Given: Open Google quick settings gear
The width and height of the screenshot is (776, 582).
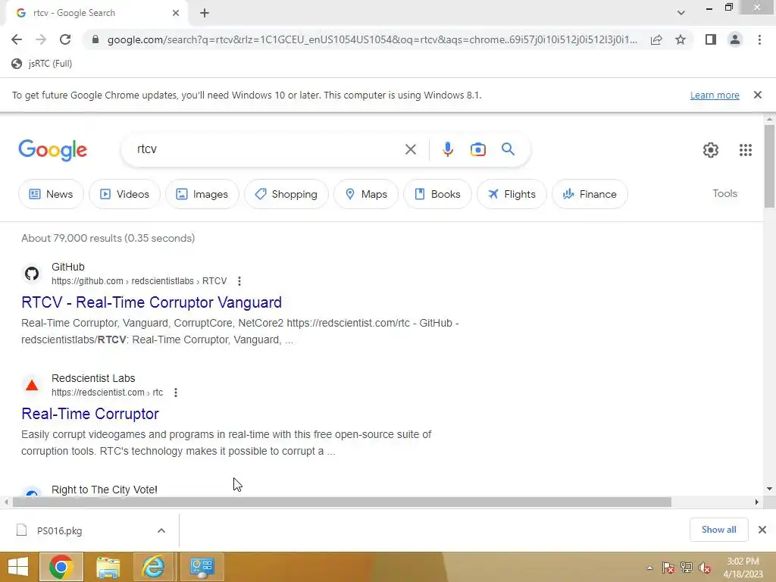Looking at the screenshot, I should (x=711, y=150).
